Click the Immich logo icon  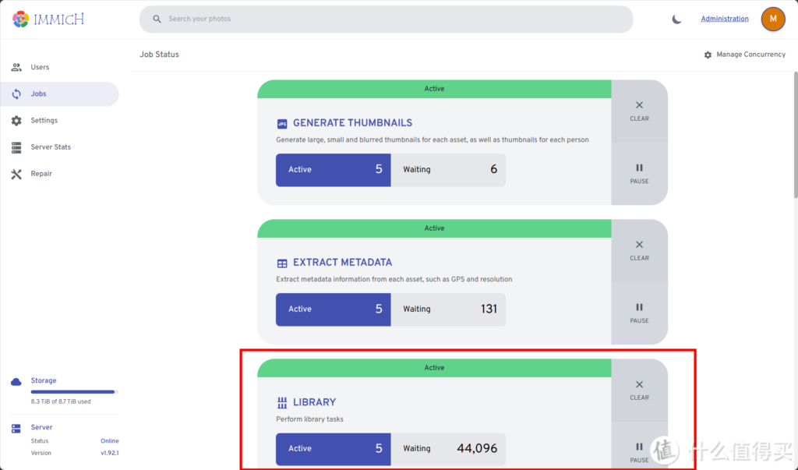21,19
